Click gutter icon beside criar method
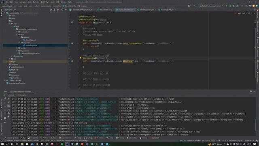 click(72, 43)
